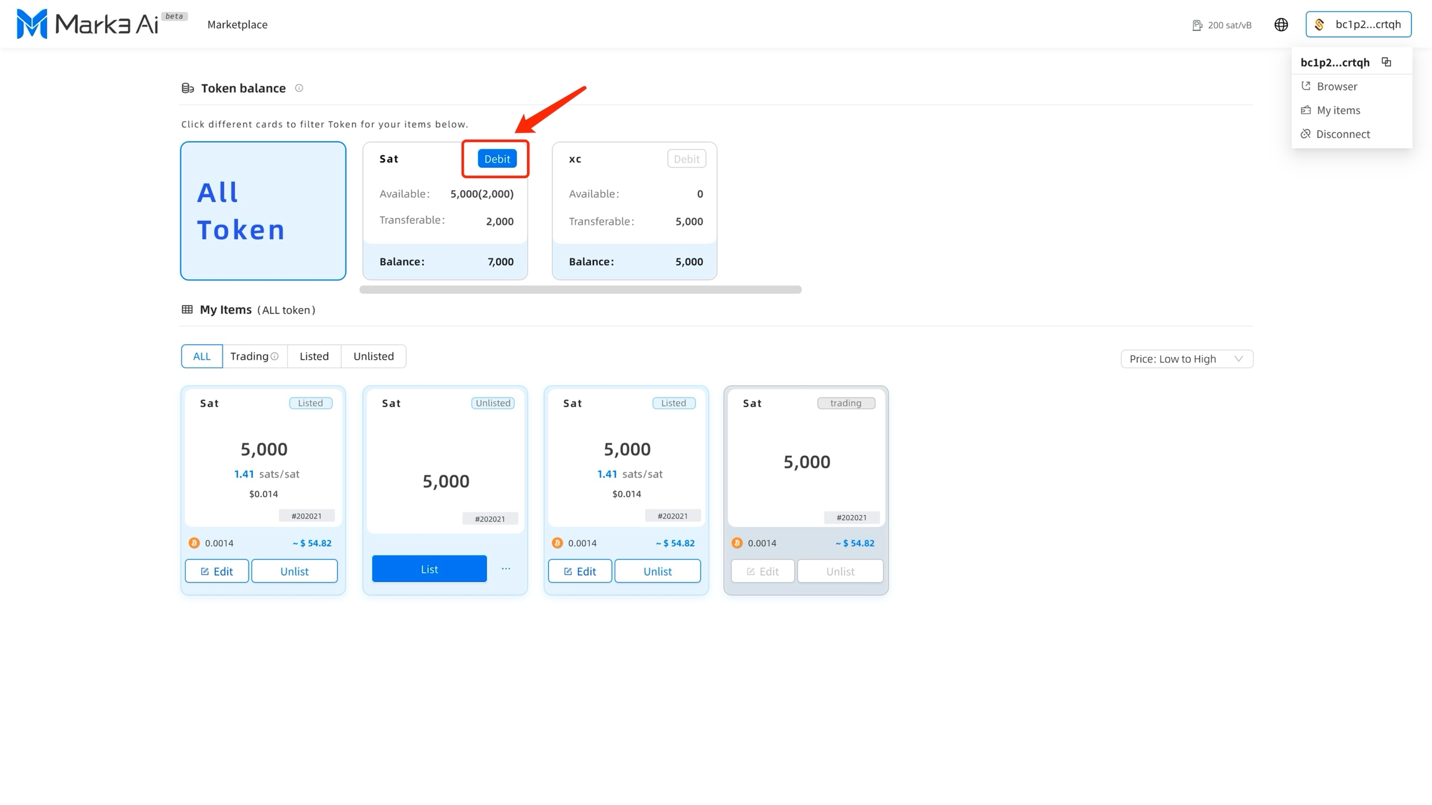Click the blue List button

(429, 569)
